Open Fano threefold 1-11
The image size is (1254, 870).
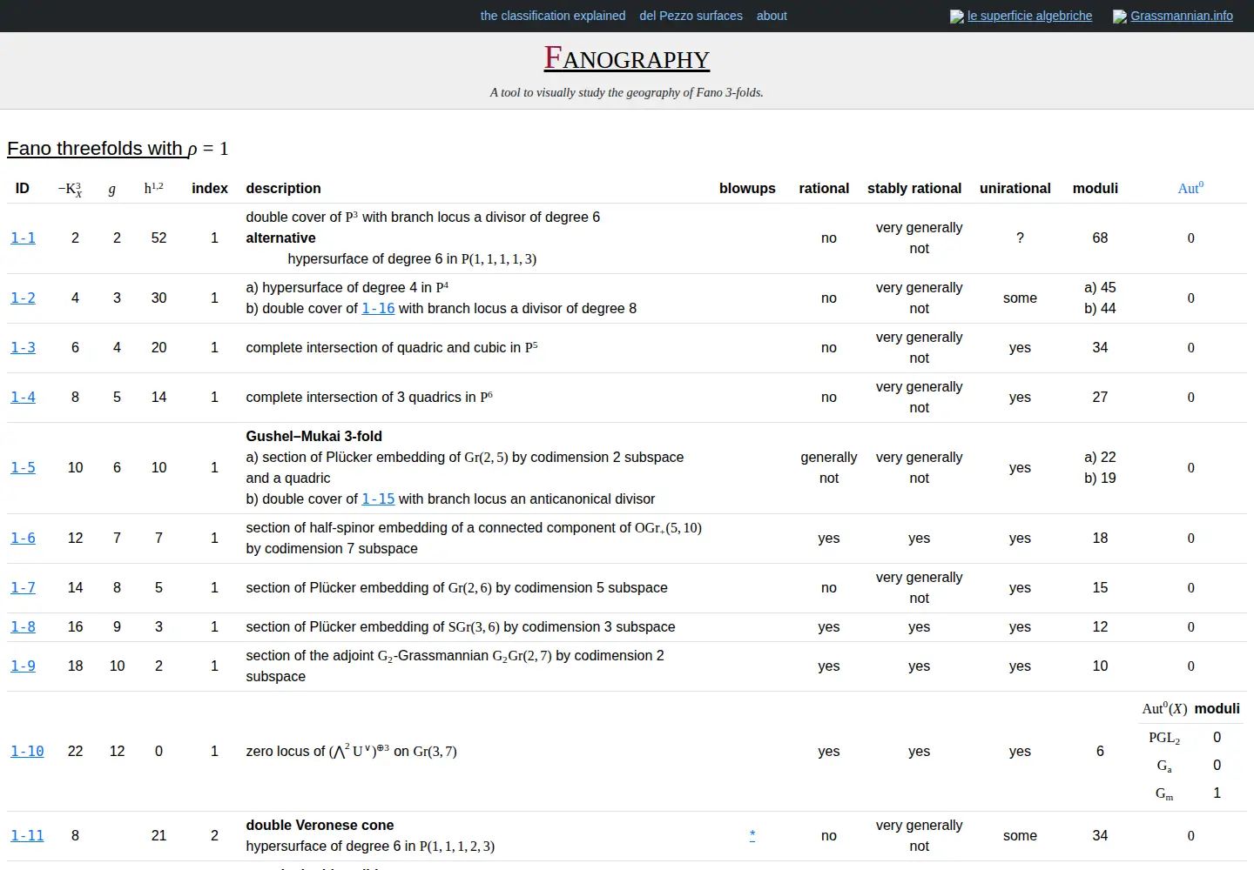[x=27, y=835]
